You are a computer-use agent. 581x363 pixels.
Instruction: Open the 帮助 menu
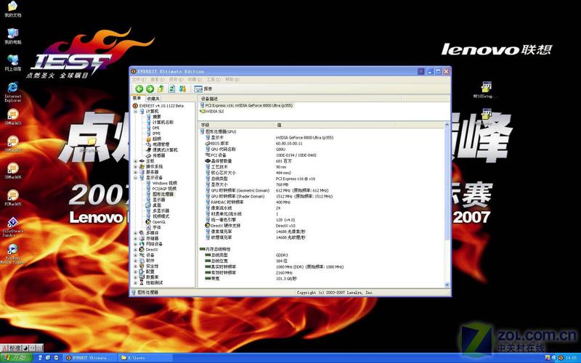tap(232, 79)
